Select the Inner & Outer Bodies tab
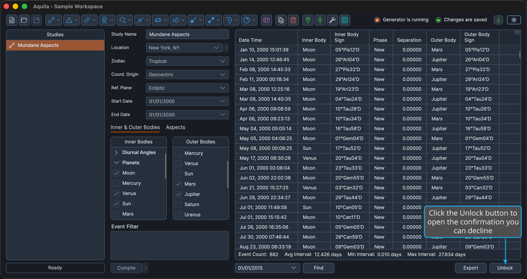Screen dimensions: 527x279 coord(135,127)
